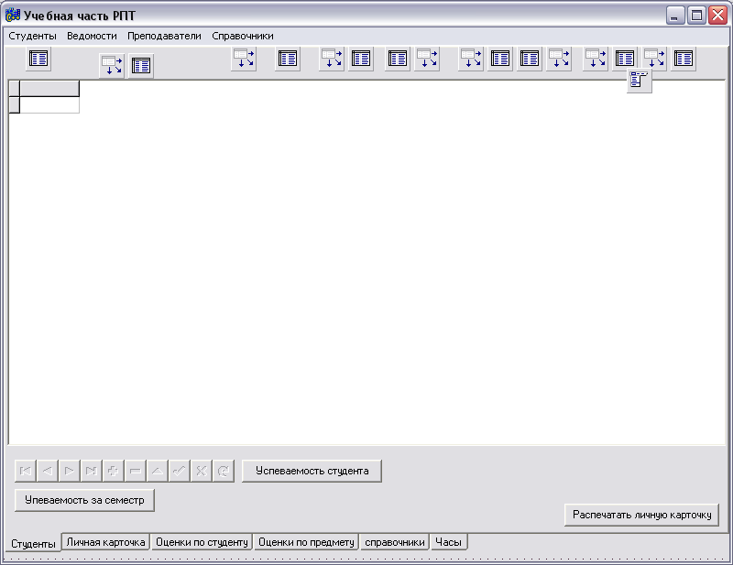733x565 pixels.
Task: Delete record with minus navigator icon
Action: tap(136, 471)
